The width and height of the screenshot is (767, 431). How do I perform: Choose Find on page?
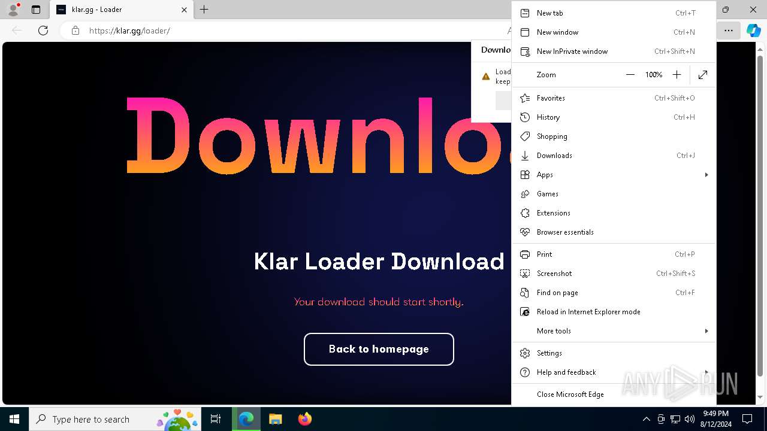click(x=614, y=293)
